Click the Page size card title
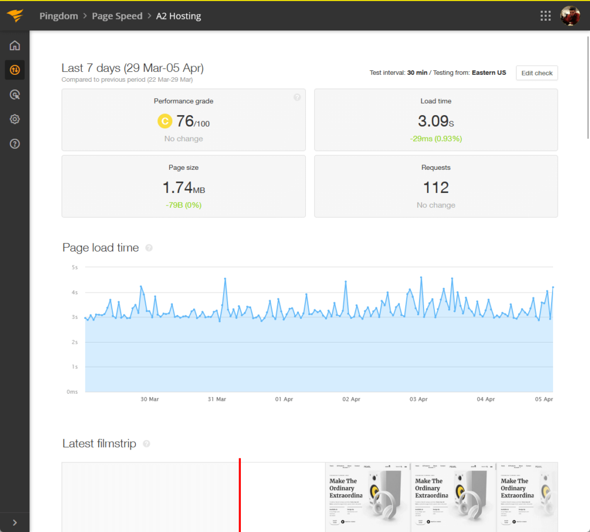This screenshot has height=532, width=590. (184, 168)
